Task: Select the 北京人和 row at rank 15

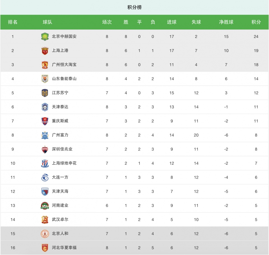Action: (134, 233)
